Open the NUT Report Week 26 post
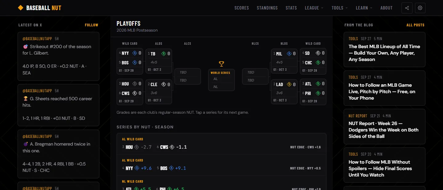Image resolution: width=443 pixels, height=190 pixels. (x=385, y=127)
